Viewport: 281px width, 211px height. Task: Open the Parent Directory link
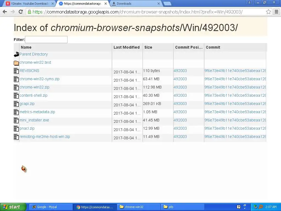pos(33,54)
